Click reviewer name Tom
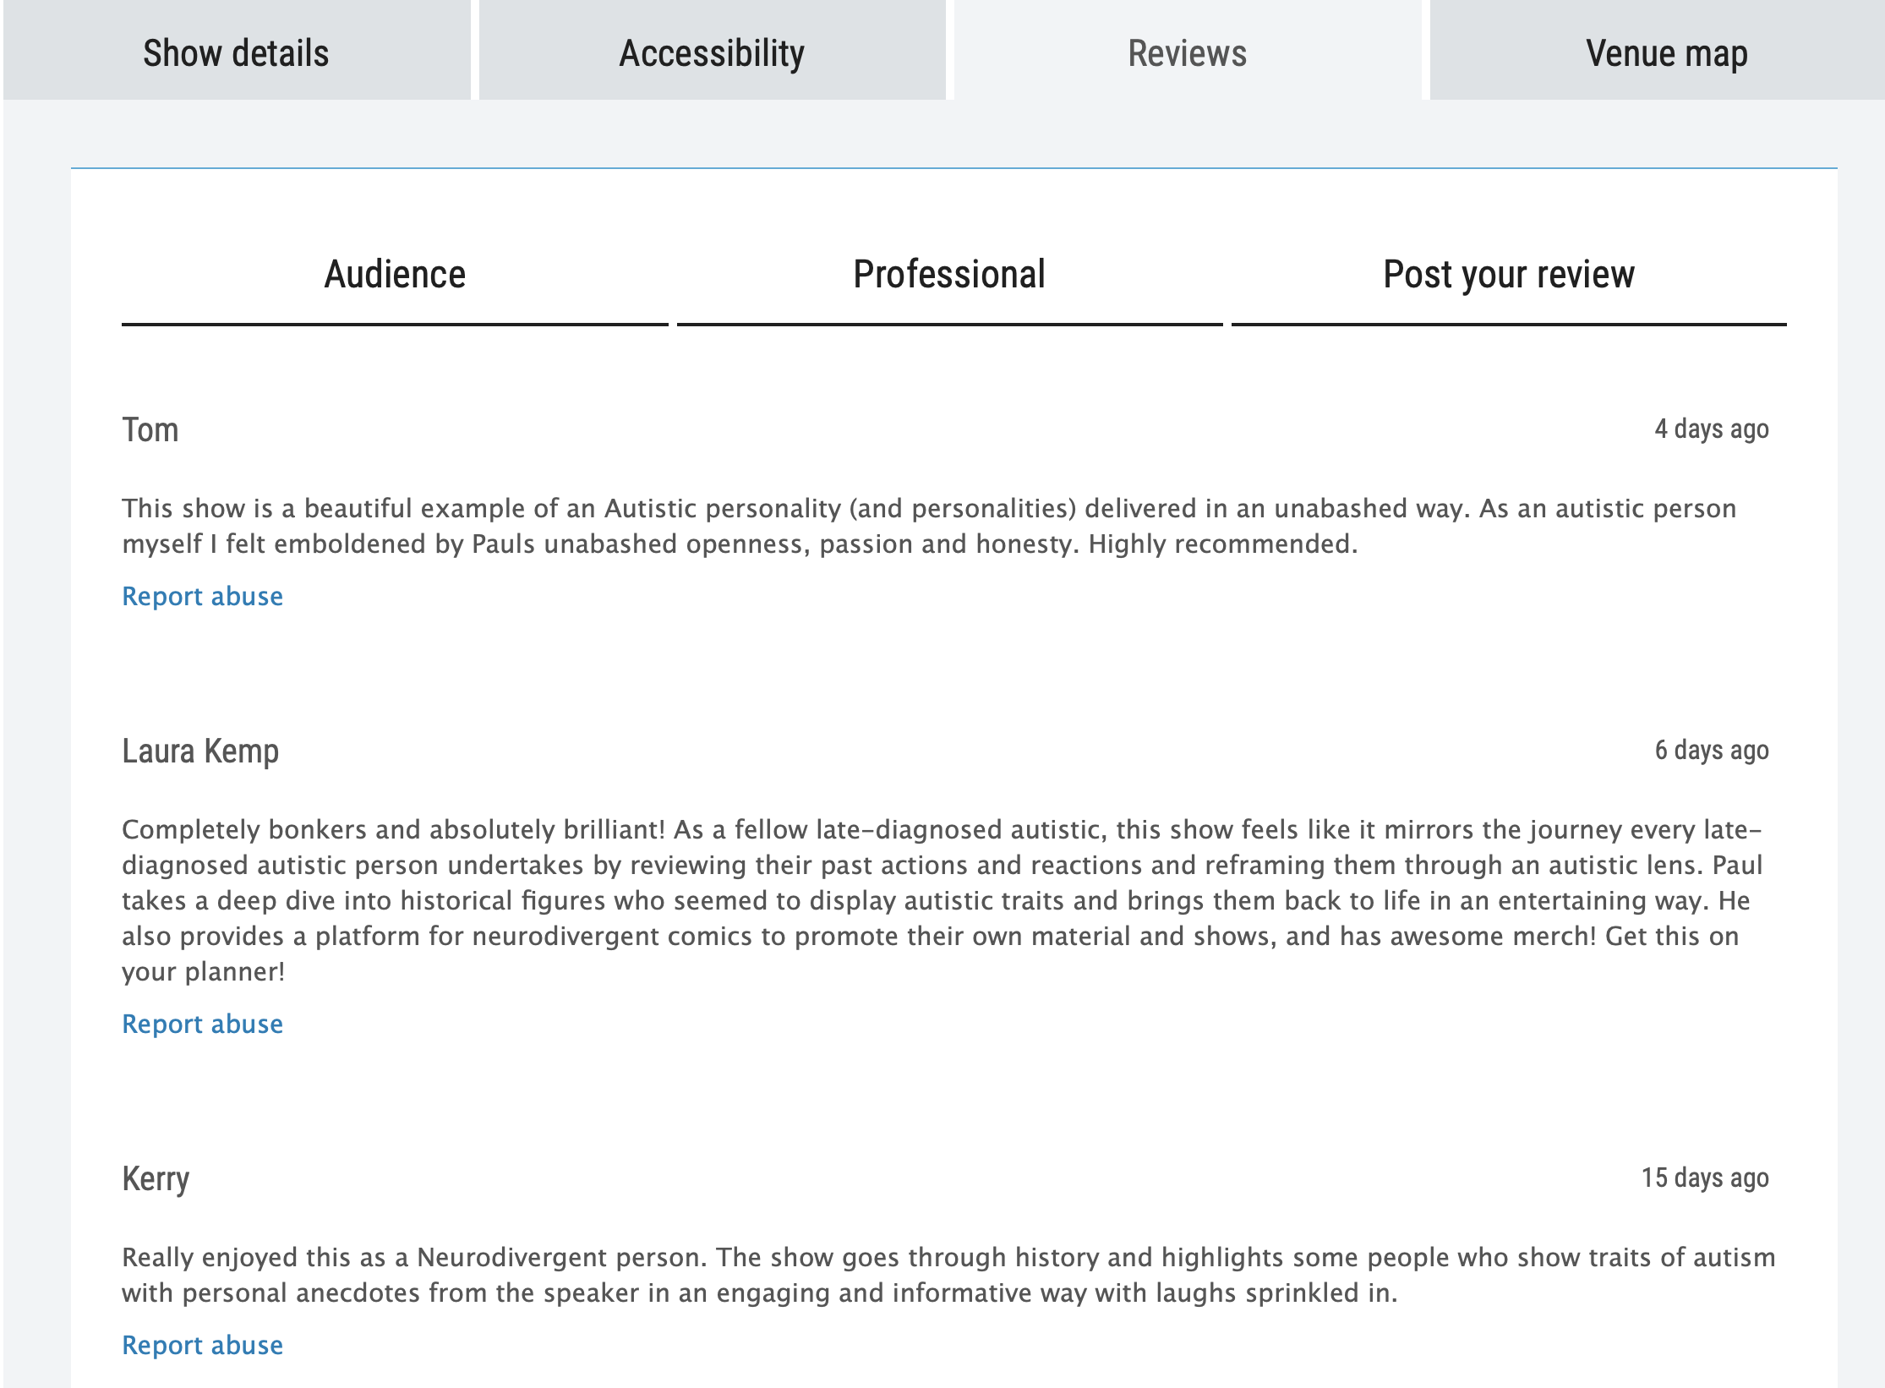Image resolution: width=1885 pixels, height=1388 pixels. [x=150, y=429]
